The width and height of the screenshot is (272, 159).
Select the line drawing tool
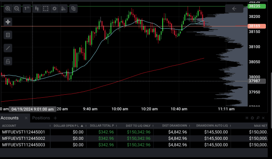[8, 48]
